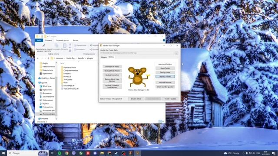Click the Install / Update button
Screen dimensions: 278x156
(x=170, y=99)
